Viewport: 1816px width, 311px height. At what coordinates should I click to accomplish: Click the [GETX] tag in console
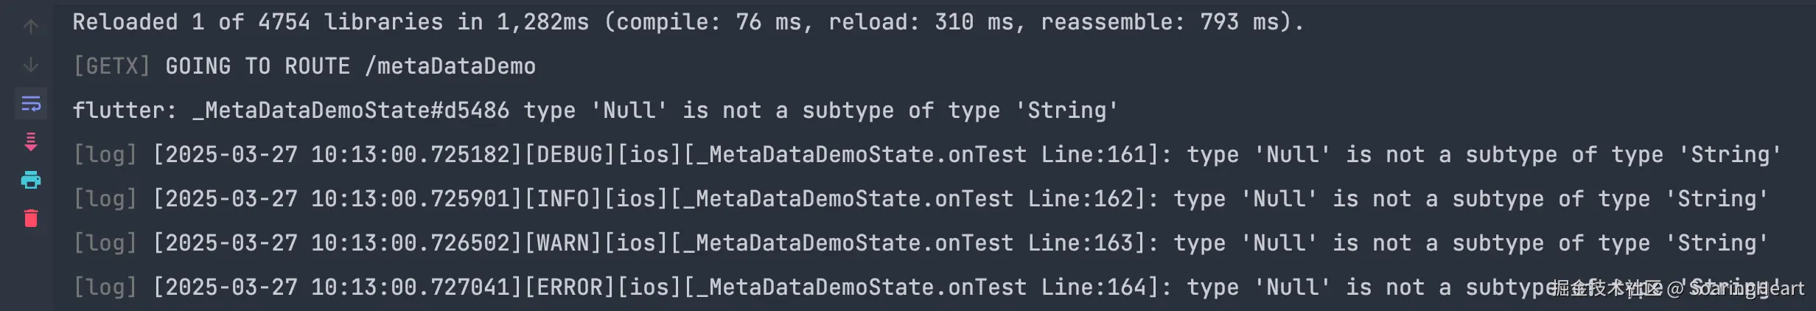(111, 66)
